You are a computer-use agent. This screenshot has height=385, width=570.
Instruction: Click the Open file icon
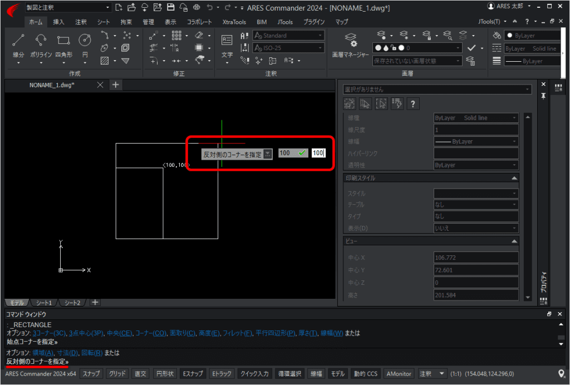pos(131,7)
